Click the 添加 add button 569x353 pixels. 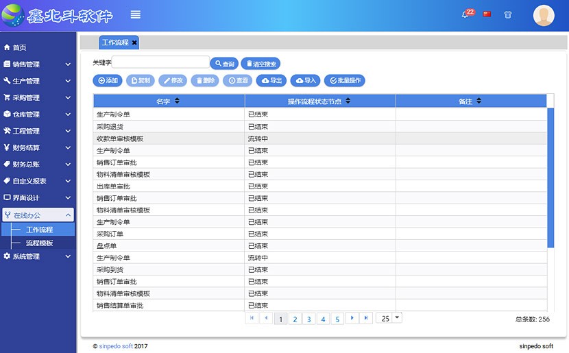tap(107, 81)
